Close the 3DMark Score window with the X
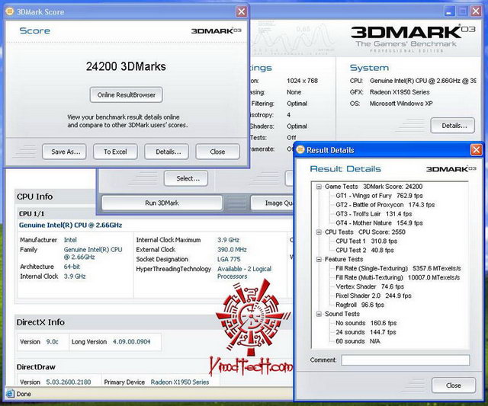Screen dimensions: 488x406 pyautogui.click(x=241, y=12)
